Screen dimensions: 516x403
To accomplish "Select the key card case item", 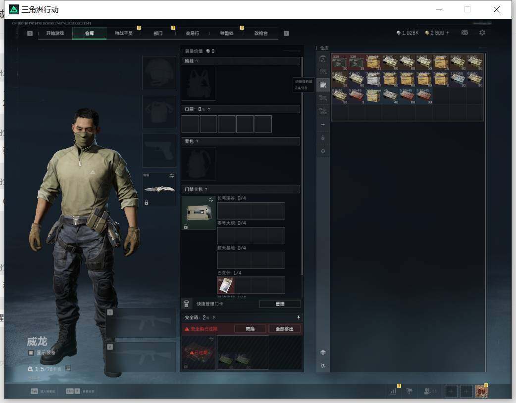I will pyautogui.click(x=199, y=213).
